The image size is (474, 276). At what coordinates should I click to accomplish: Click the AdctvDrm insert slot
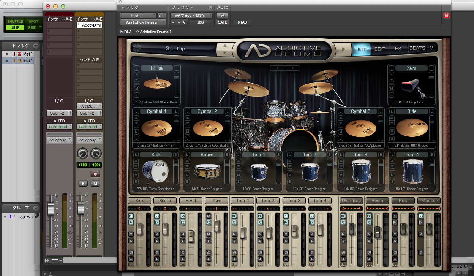[90, 25]
